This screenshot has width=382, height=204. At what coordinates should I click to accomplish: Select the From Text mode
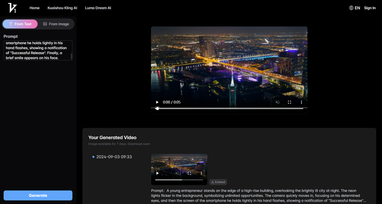20,24
